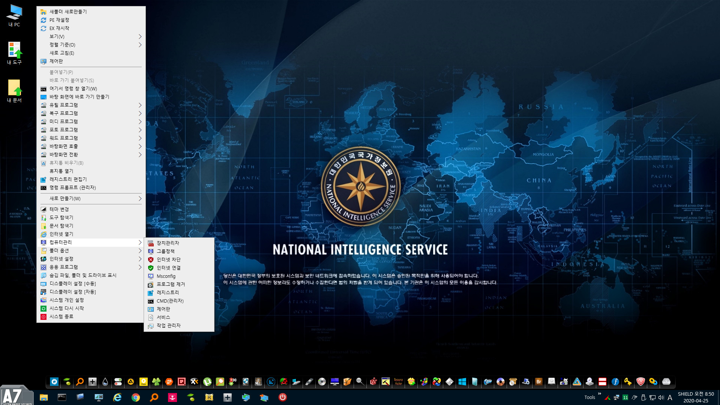720x405 pixels.
Task: Choose 시스템 종료 menu entry
Action: point(91,316)
